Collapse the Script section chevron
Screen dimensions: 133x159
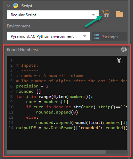[x=8, y=6]
